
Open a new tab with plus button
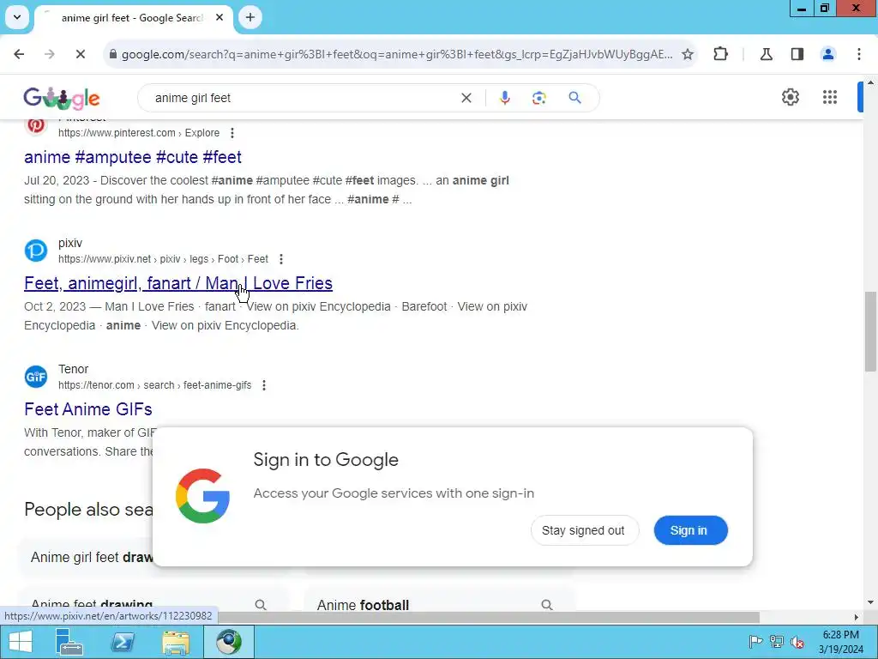click(x=250, y=17)
